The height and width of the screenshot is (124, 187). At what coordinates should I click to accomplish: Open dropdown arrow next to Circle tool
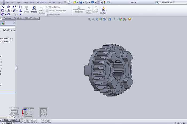11,7
